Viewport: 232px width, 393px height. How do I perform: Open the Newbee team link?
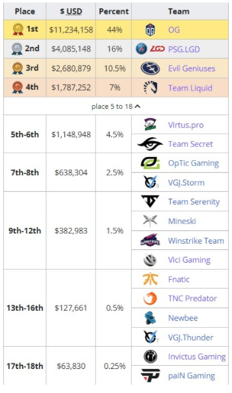(x=183, y=318)
